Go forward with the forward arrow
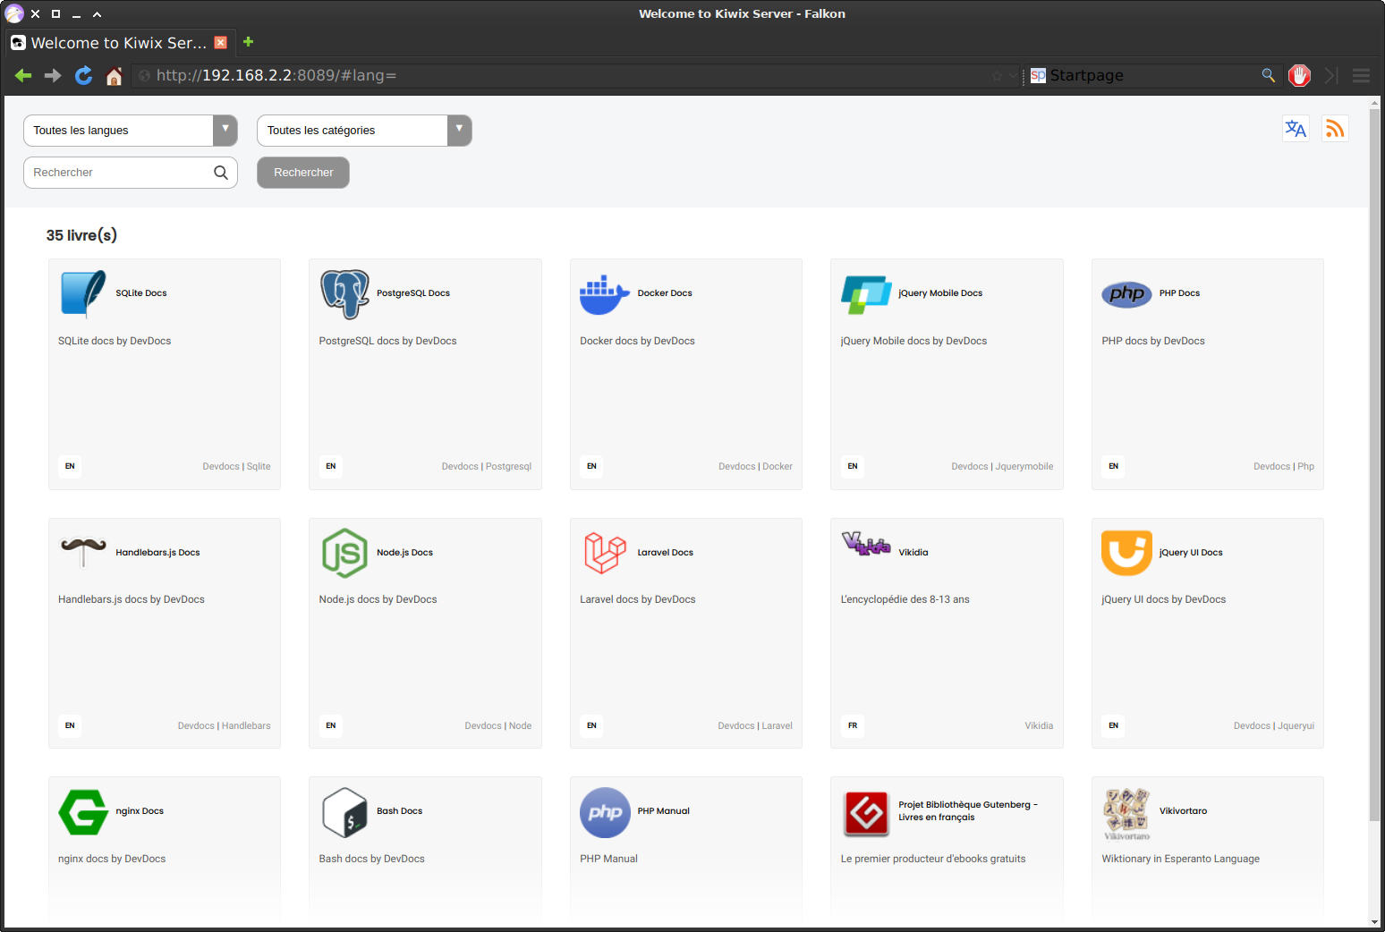Image resolution: width=1385 pixels, height=932 pixels. click(x=53, y=76)
